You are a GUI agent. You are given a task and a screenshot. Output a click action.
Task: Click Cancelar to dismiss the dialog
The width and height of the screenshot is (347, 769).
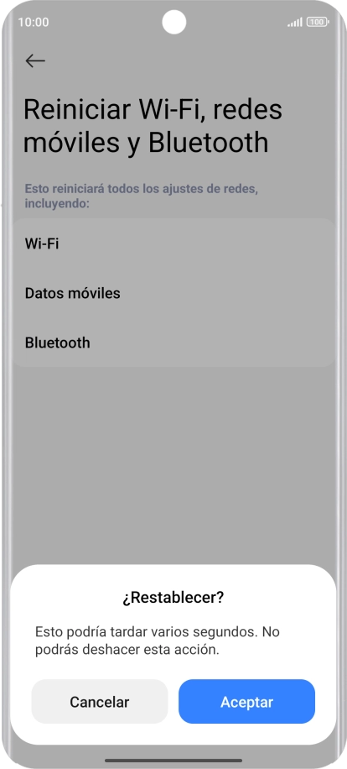click(x=100, y=701)
